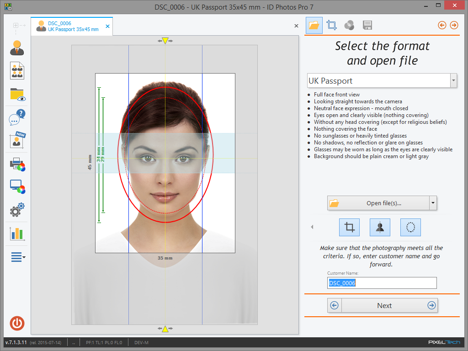The width and height of the screenshot is (468, 351).
Task: Expand the Open file(s) dropdown arrow
Action: pyautogui.click(x=432, y=203)
